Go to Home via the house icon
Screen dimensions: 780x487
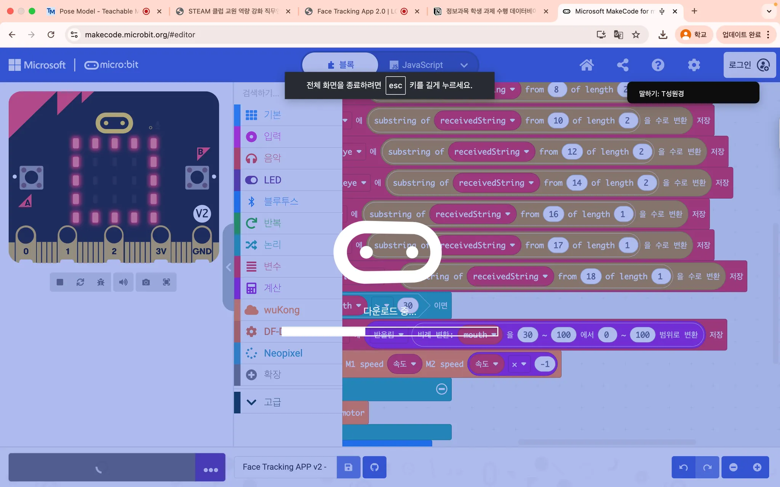[587, 65]
